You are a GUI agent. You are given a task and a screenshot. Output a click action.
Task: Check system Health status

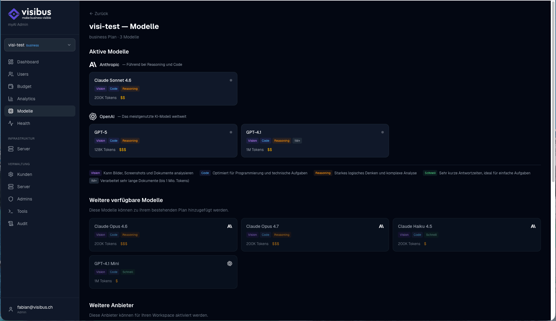click(23, 123)
